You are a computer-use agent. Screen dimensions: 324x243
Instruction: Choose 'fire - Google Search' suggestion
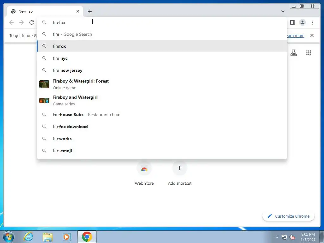click(x=162, y=34)
